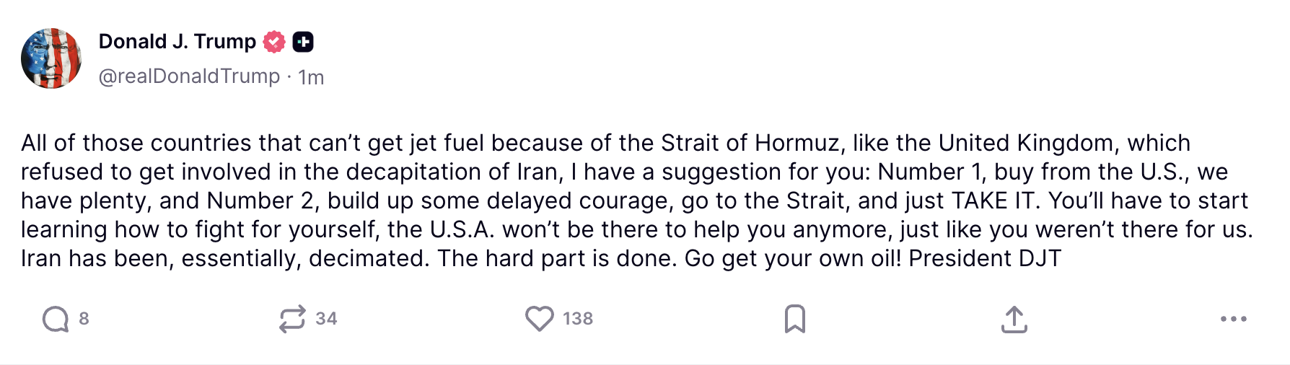Like the post with the heart
The height and width of the screenshot is (365, 1290).
(x=539, y=319)
